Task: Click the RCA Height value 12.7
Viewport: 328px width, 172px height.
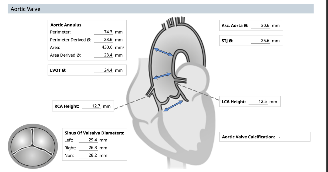Action: coord(96,106)
